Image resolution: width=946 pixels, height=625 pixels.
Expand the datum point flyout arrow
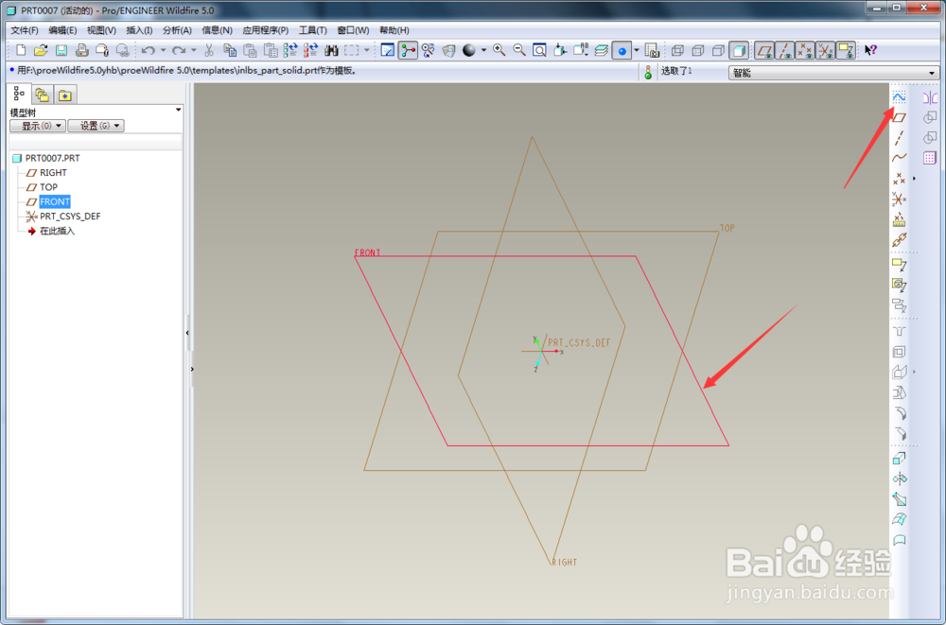[x=914, y=179]
